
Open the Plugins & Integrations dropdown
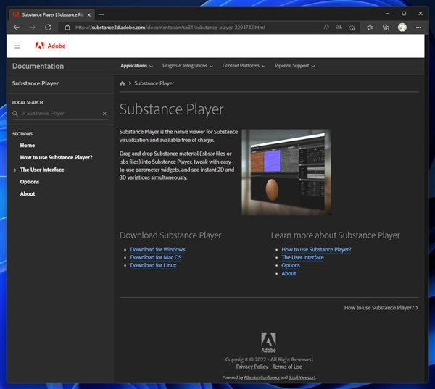tap(188, 66)
